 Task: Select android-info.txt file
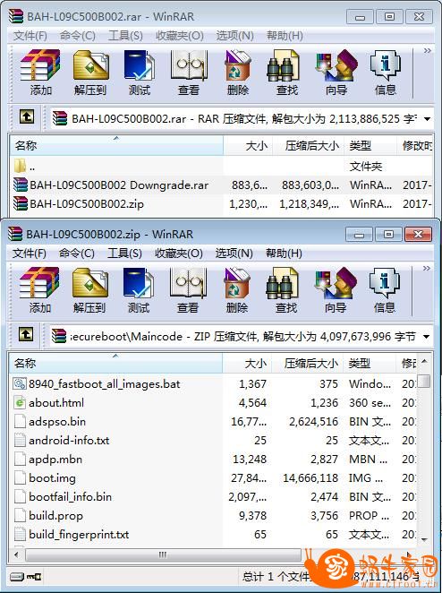click(x=214, y=440)
